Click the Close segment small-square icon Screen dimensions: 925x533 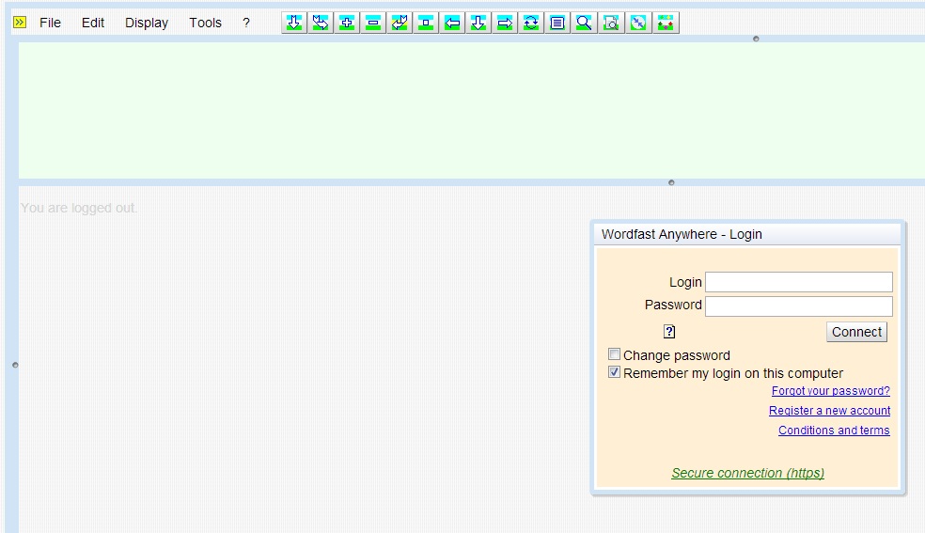(x=425, y=23)
